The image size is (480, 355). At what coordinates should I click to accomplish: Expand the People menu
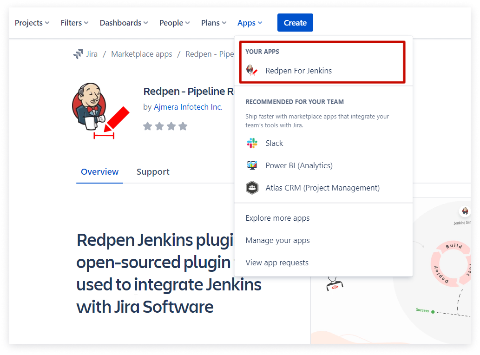tap(175, 23)
